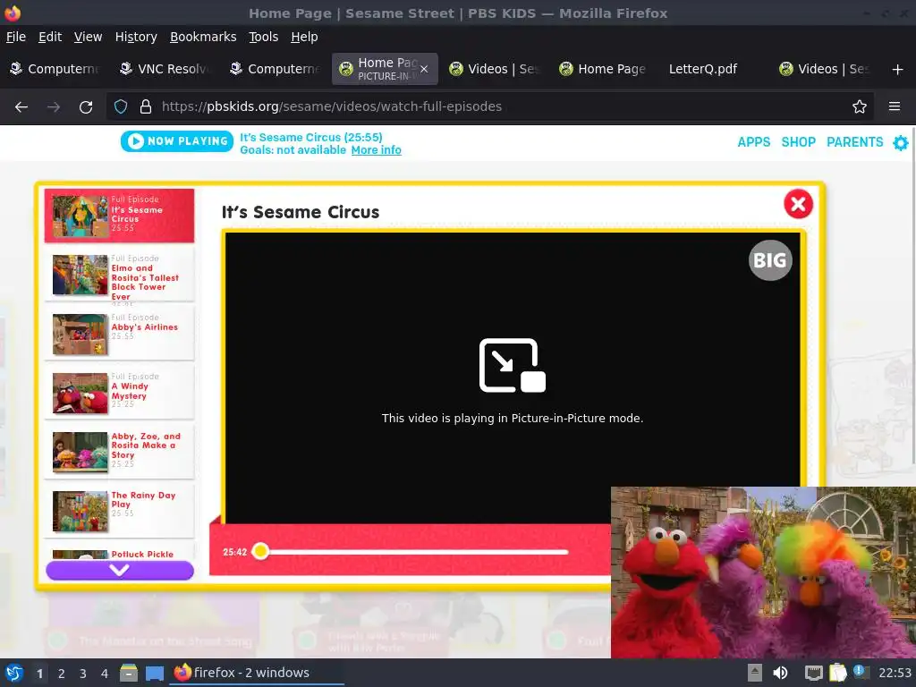Select A Windy Mystery episode
916x687 pixels.
(x=119, y=393)
